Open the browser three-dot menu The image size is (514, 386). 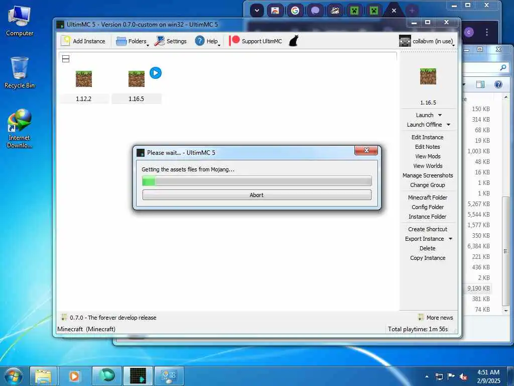click(487, 32)
